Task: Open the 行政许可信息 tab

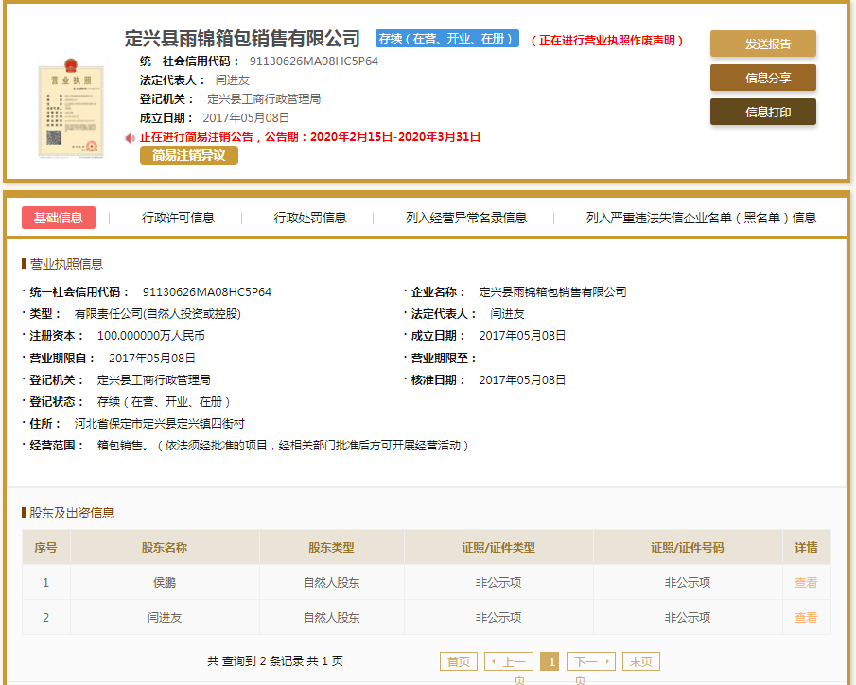Action: 176,217
